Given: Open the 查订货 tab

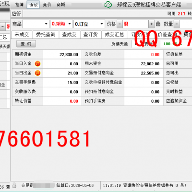Looking at the screenshot, I should coord(91,35).
